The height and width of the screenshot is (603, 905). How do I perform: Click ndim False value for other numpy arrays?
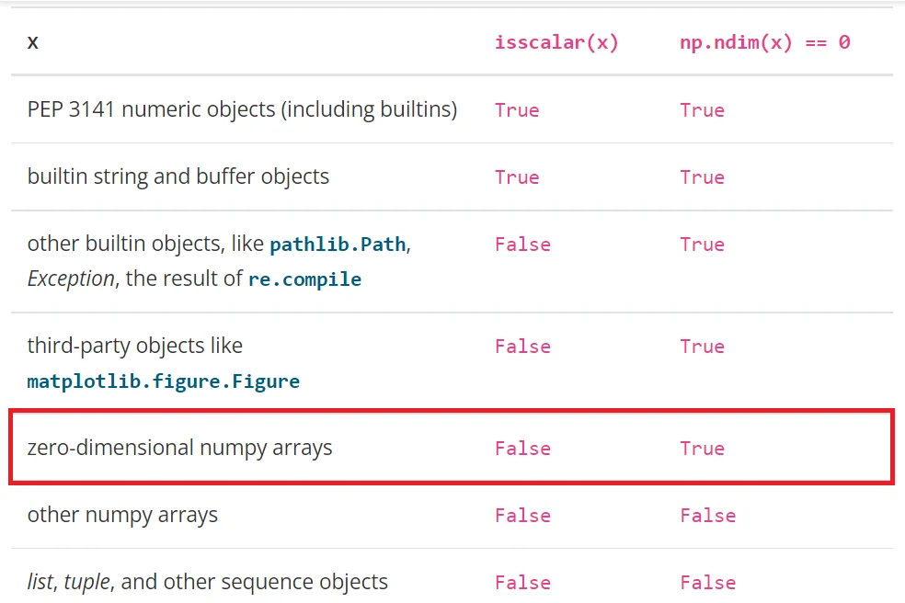pos(707,516)
